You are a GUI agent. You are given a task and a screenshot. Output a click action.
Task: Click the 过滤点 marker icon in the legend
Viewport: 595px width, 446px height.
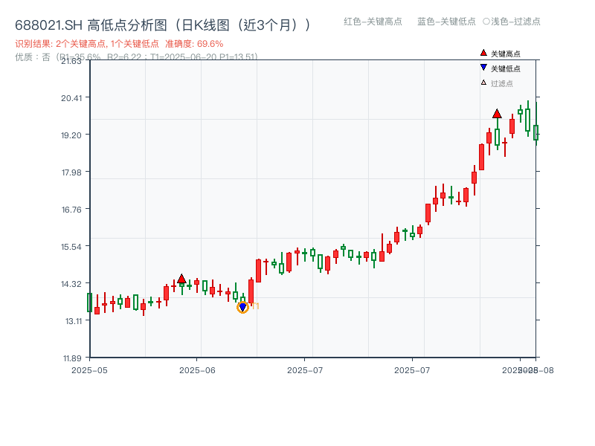[x=483, y=82]
